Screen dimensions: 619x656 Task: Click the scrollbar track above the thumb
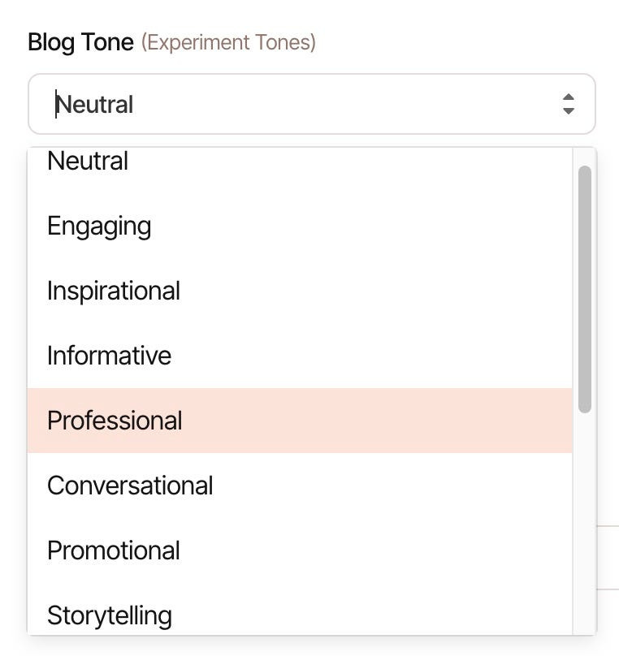point(585,157)
